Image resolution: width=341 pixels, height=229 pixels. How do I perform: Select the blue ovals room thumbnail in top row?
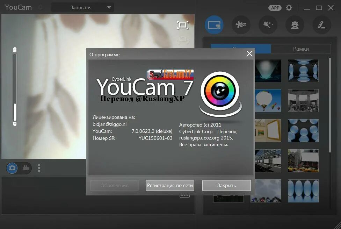click(x=303, y=71)
